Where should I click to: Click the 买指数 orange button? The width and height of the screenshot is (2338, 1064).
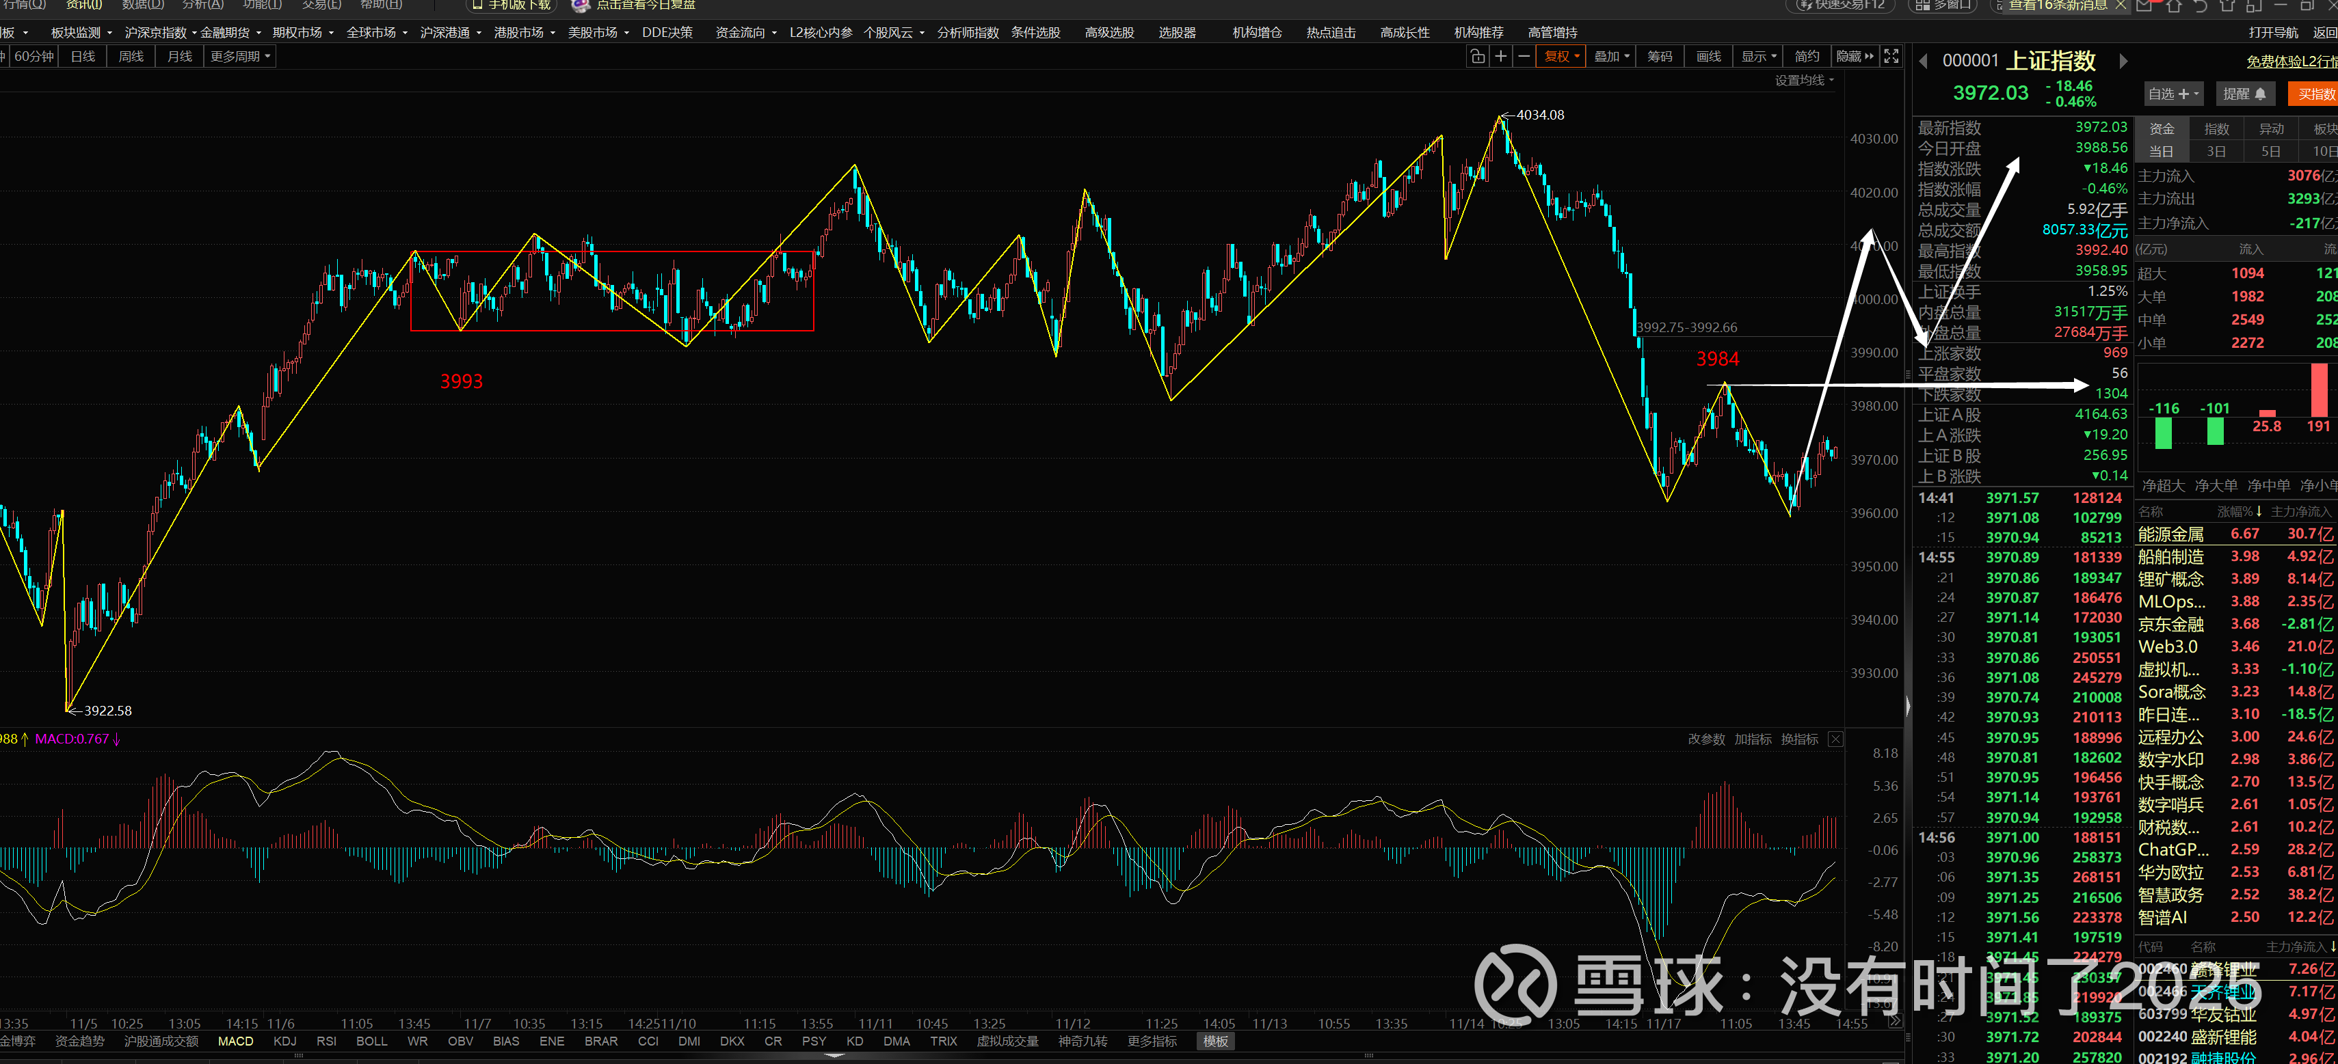(x=2315, y=94)
